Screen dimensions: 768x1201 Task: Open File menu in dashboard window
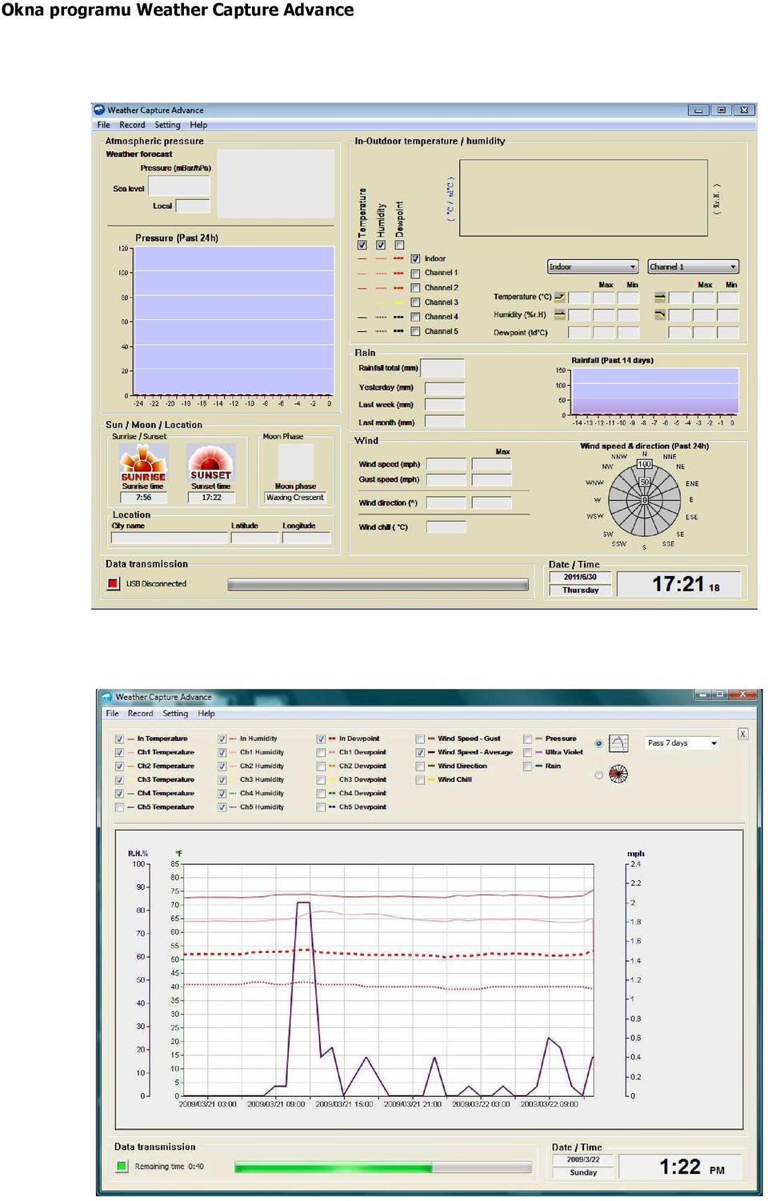pyautogui.click(x=104, y=125)
